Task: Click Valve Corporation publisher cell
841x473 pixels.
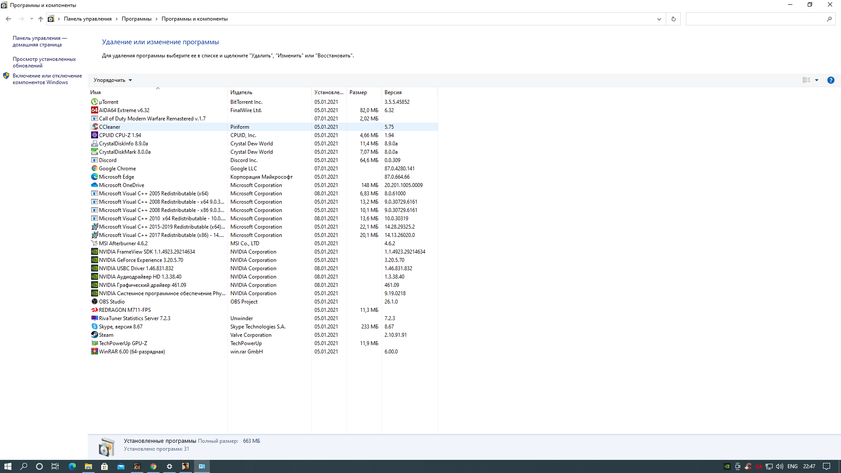Action: pyautogui.click(x=251, y=335)
